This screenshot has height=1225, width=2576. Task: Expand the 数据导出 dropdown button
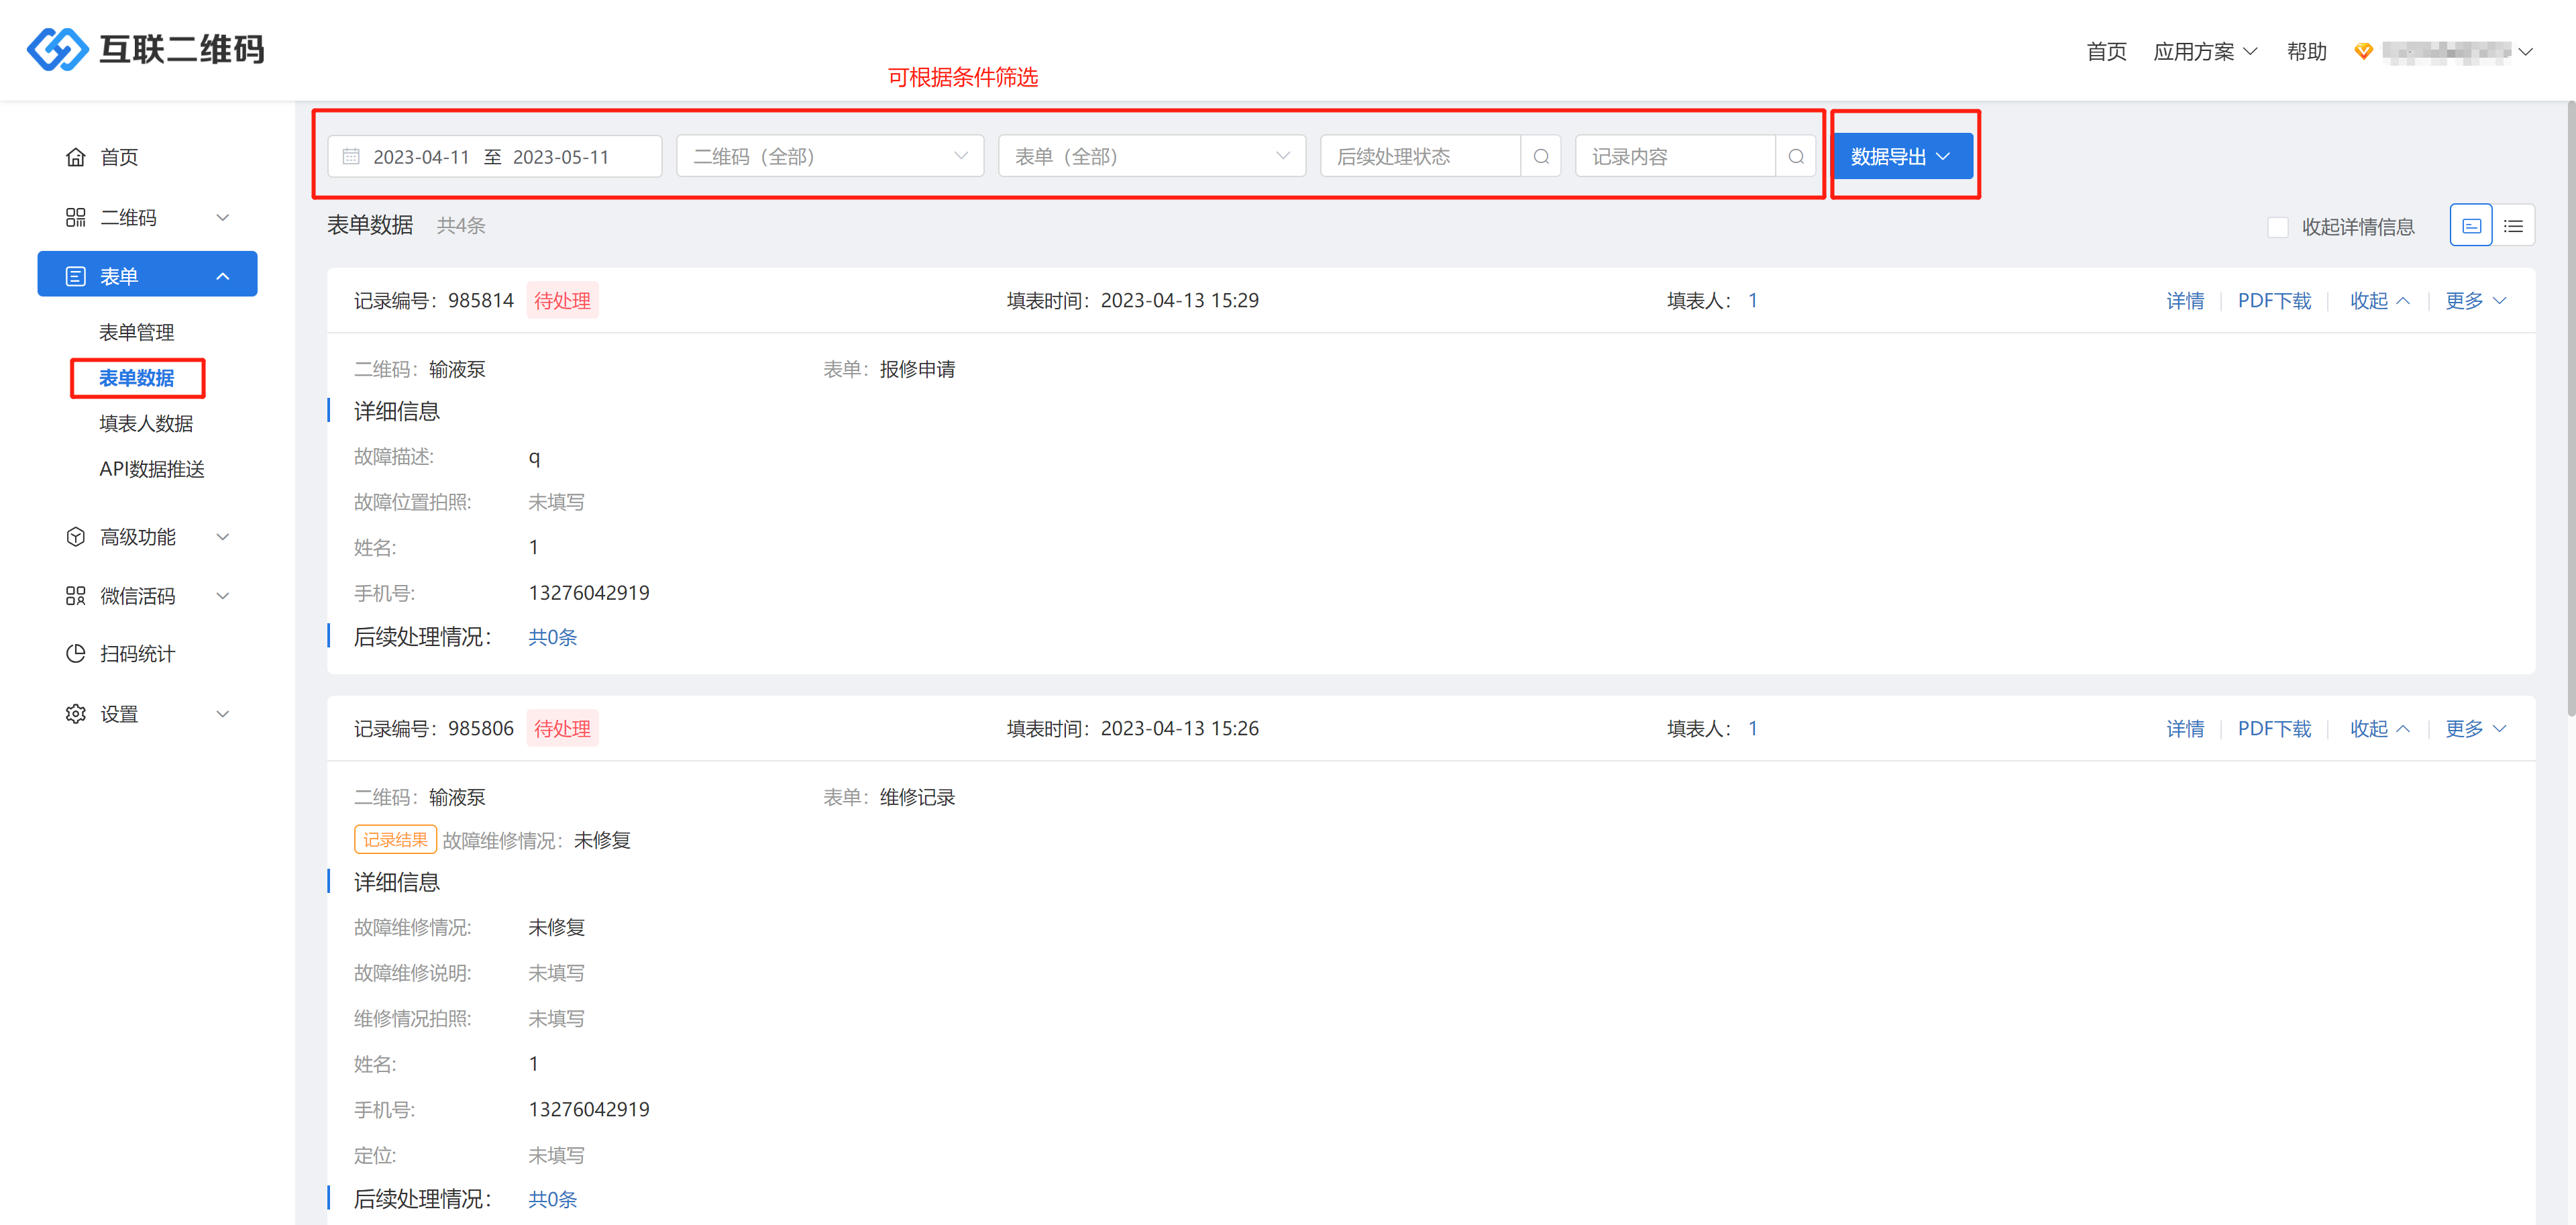1901,157
